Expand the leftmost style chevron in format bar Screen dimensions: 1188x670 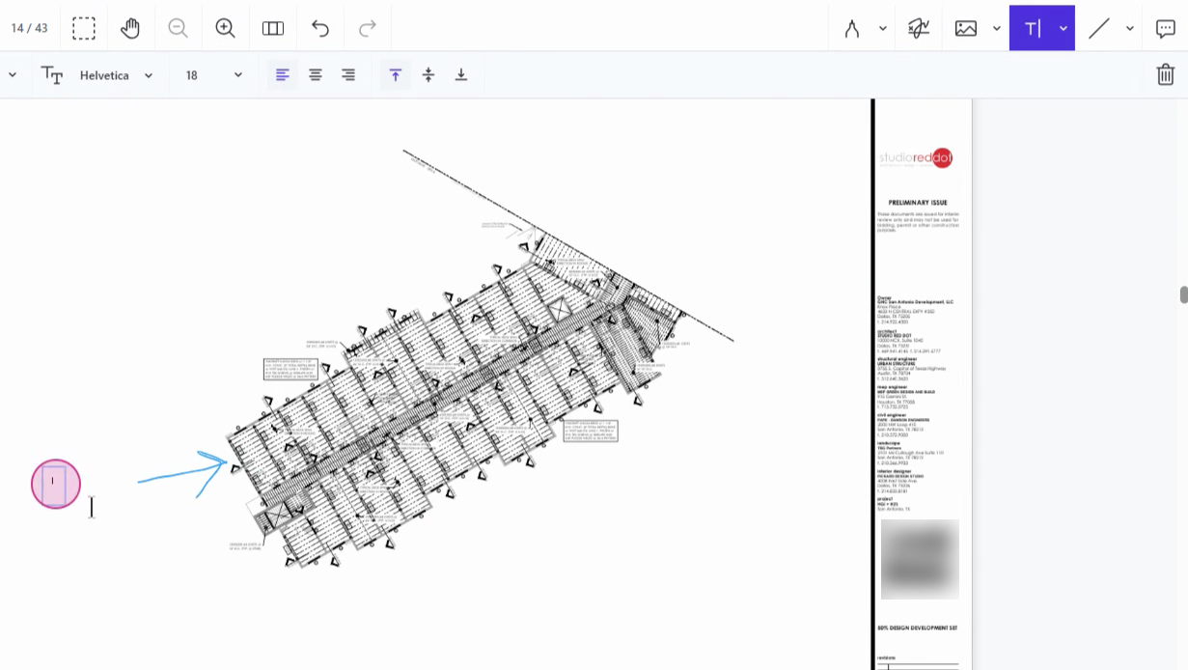[13, 75]
